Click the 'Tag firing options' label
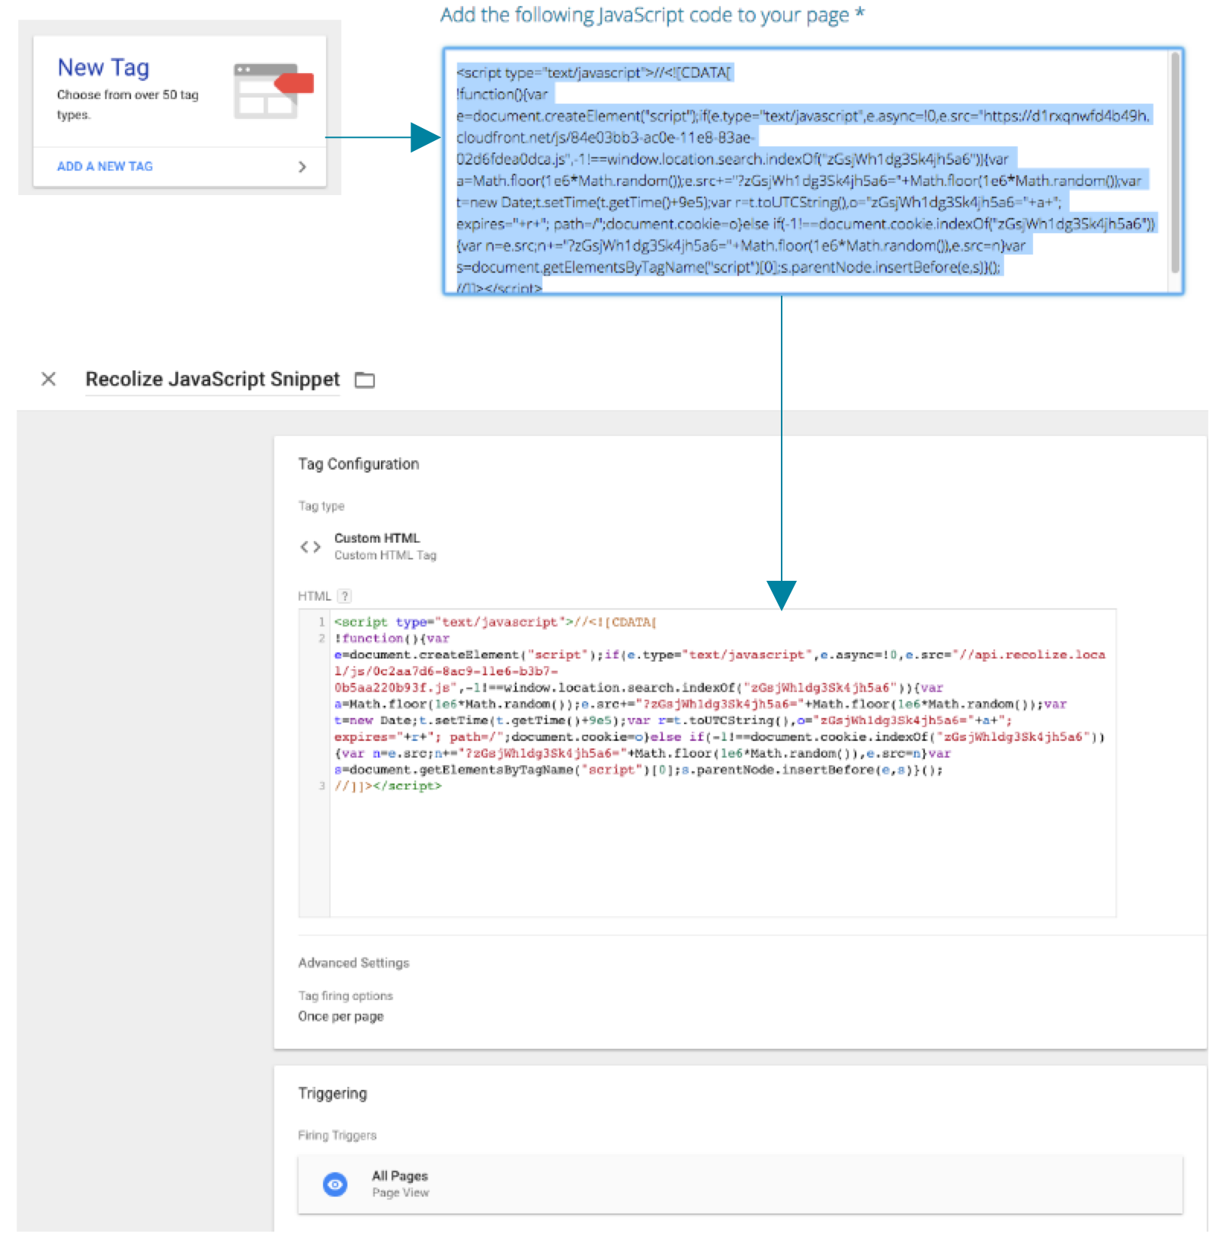Image resolution: width=1222 pixels, height=1250 pixels. point(345,995)
